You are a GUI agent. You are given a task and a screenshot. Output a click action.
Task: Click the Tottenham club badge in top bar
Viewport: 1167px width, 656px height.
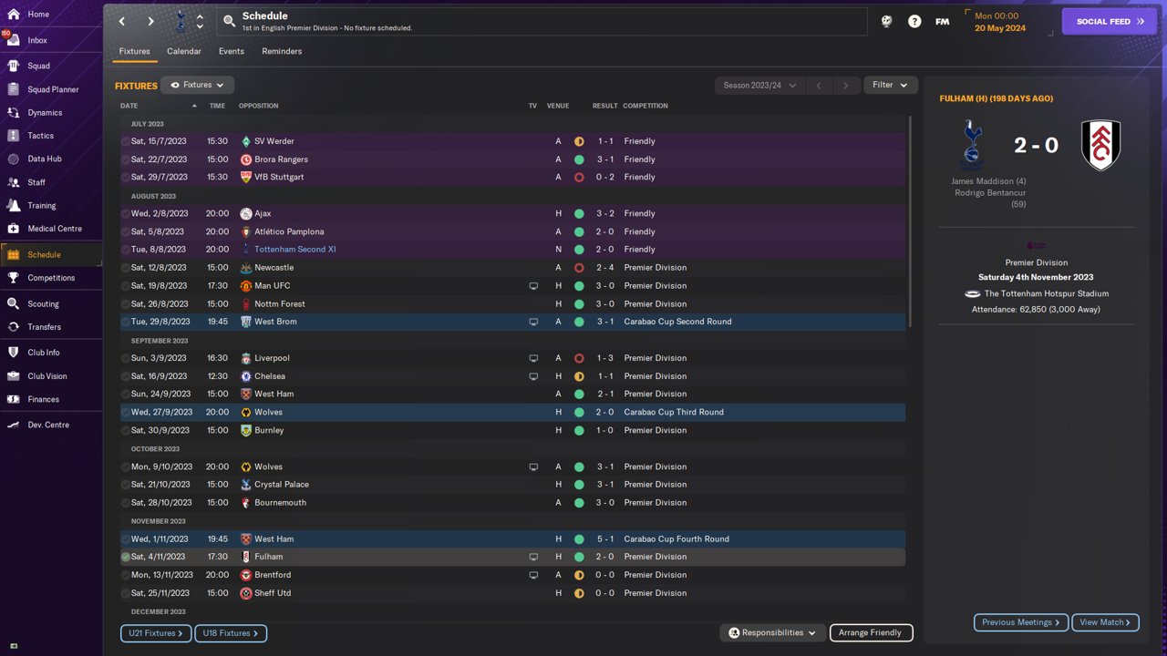point(180,21)
